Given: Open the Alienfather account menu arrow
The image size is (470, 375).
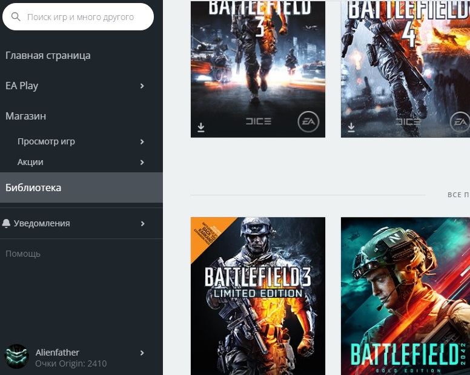Looking at the screenshot, I should pyautogui.click(x=142, y=353).
